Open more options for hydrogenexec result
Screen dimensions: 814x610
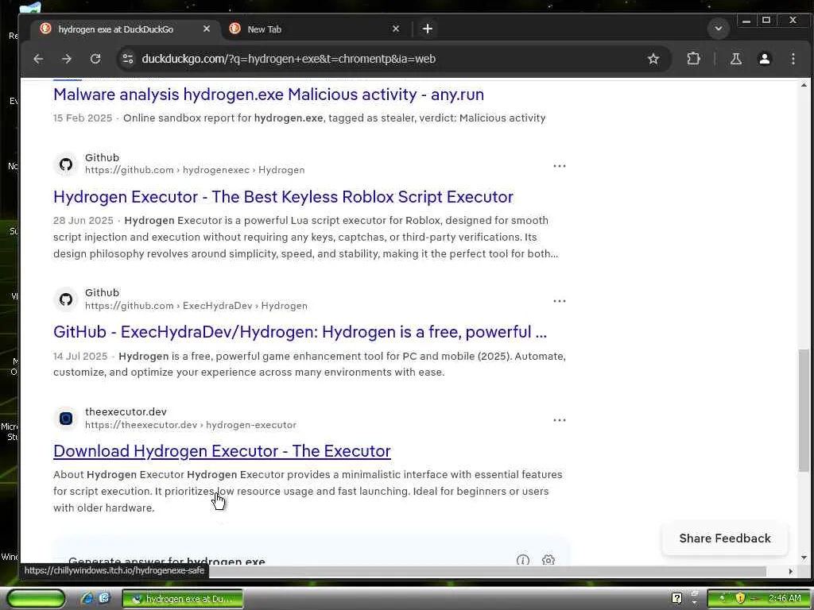pyautogui.click(x=559, y=166)
